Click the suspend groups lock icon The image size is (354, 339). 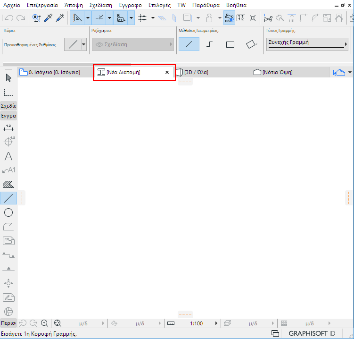click(x=209, y=18)
